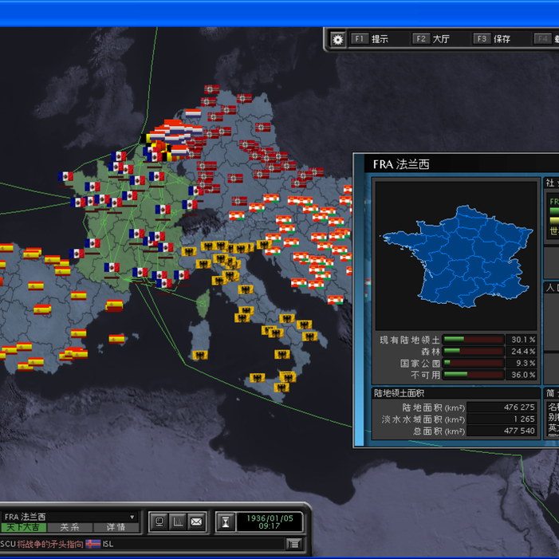Select the Spanish flag near the Balearic Islands

116,338
